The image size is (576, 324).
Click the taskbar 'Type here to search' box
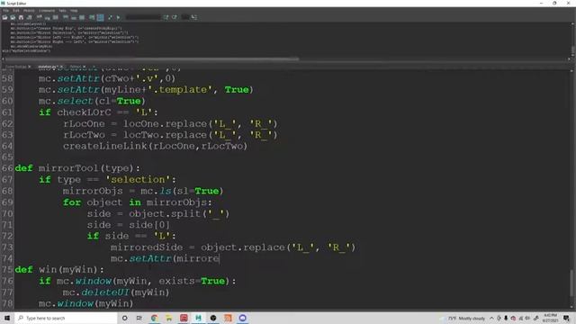point(66,318)
